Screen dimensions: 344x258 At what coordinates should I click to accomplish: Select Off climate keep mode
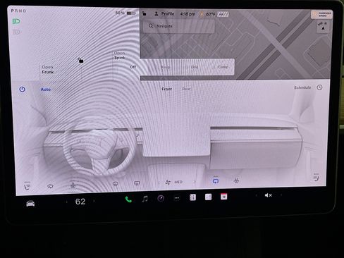(x=133, y=67)
